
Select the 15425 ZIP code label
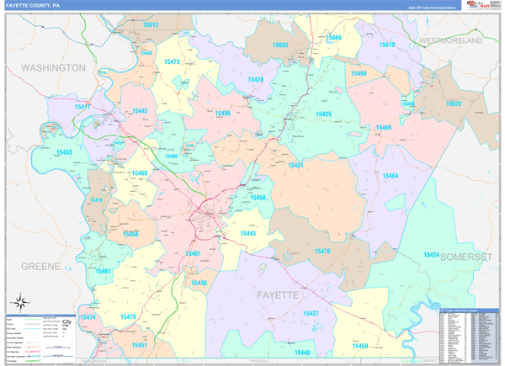click(323, 114)
